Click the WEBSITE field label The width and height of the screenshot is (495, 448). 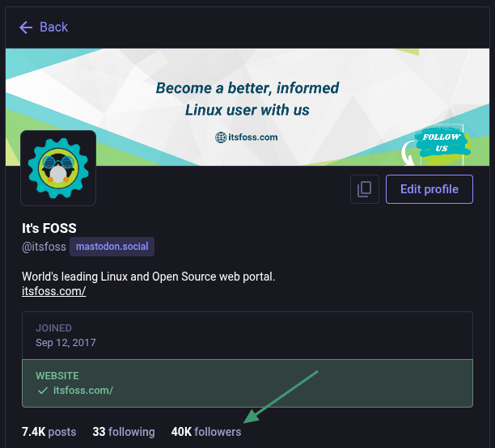coord(58,376)
